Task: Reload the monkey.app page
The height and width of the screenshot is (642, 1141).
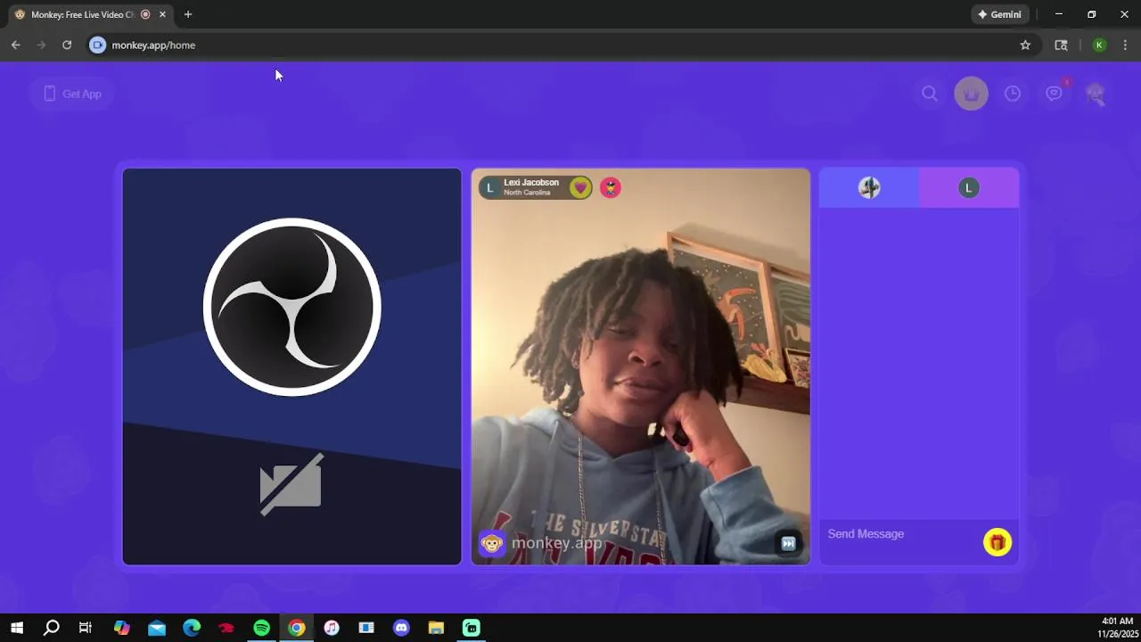Action: (67, 45)
